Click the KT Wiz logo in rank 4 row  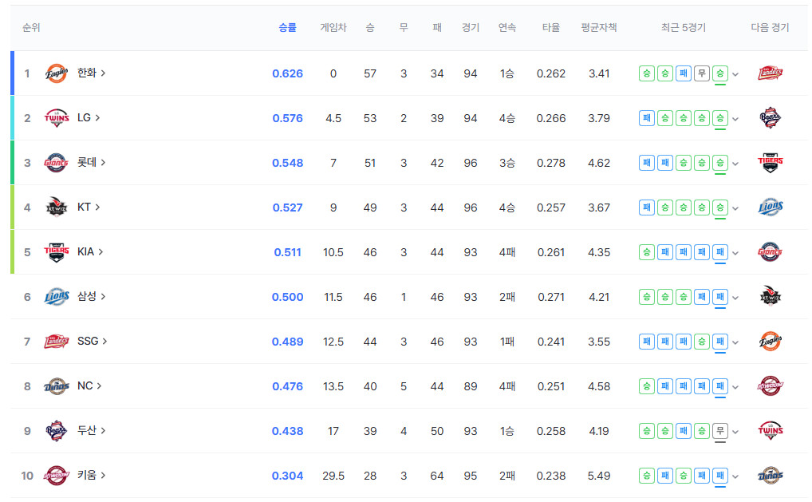click(x=57, y=208)
